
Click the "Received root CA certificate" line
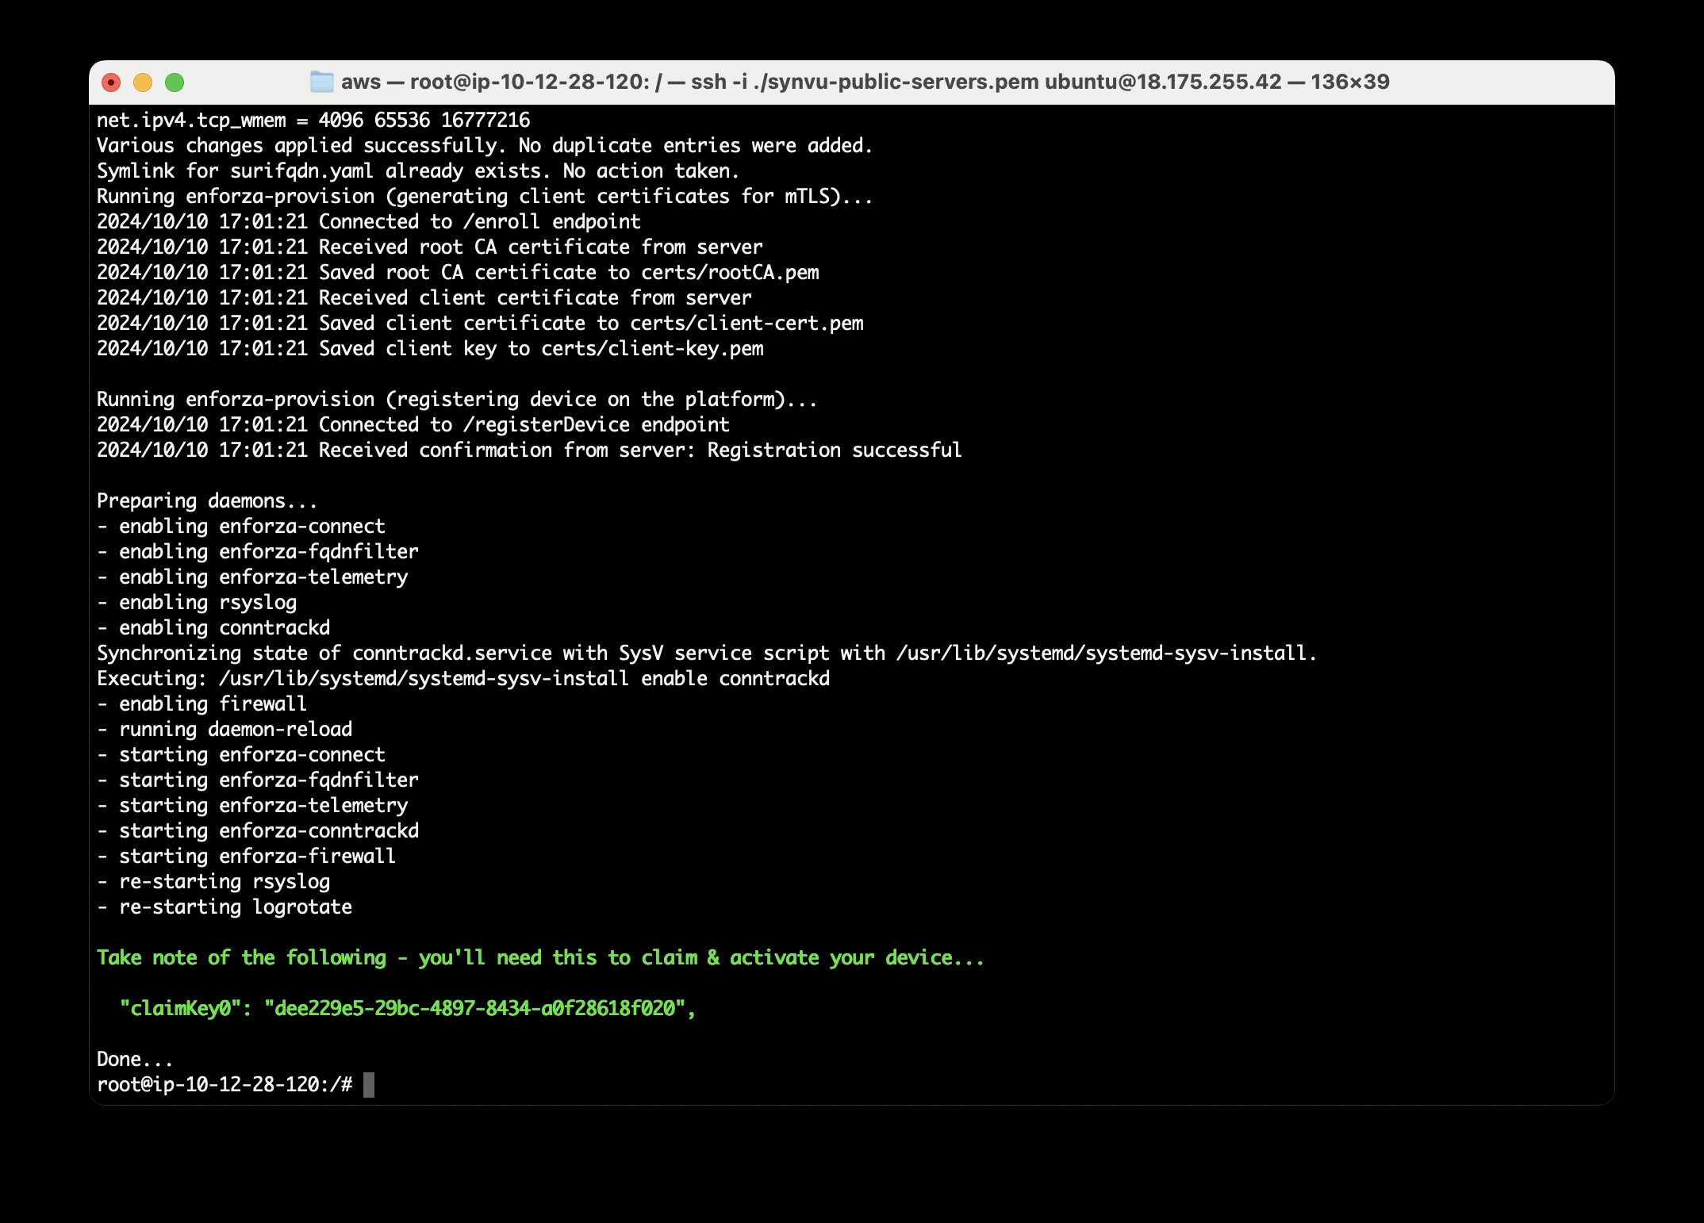(x=429, y=247)
